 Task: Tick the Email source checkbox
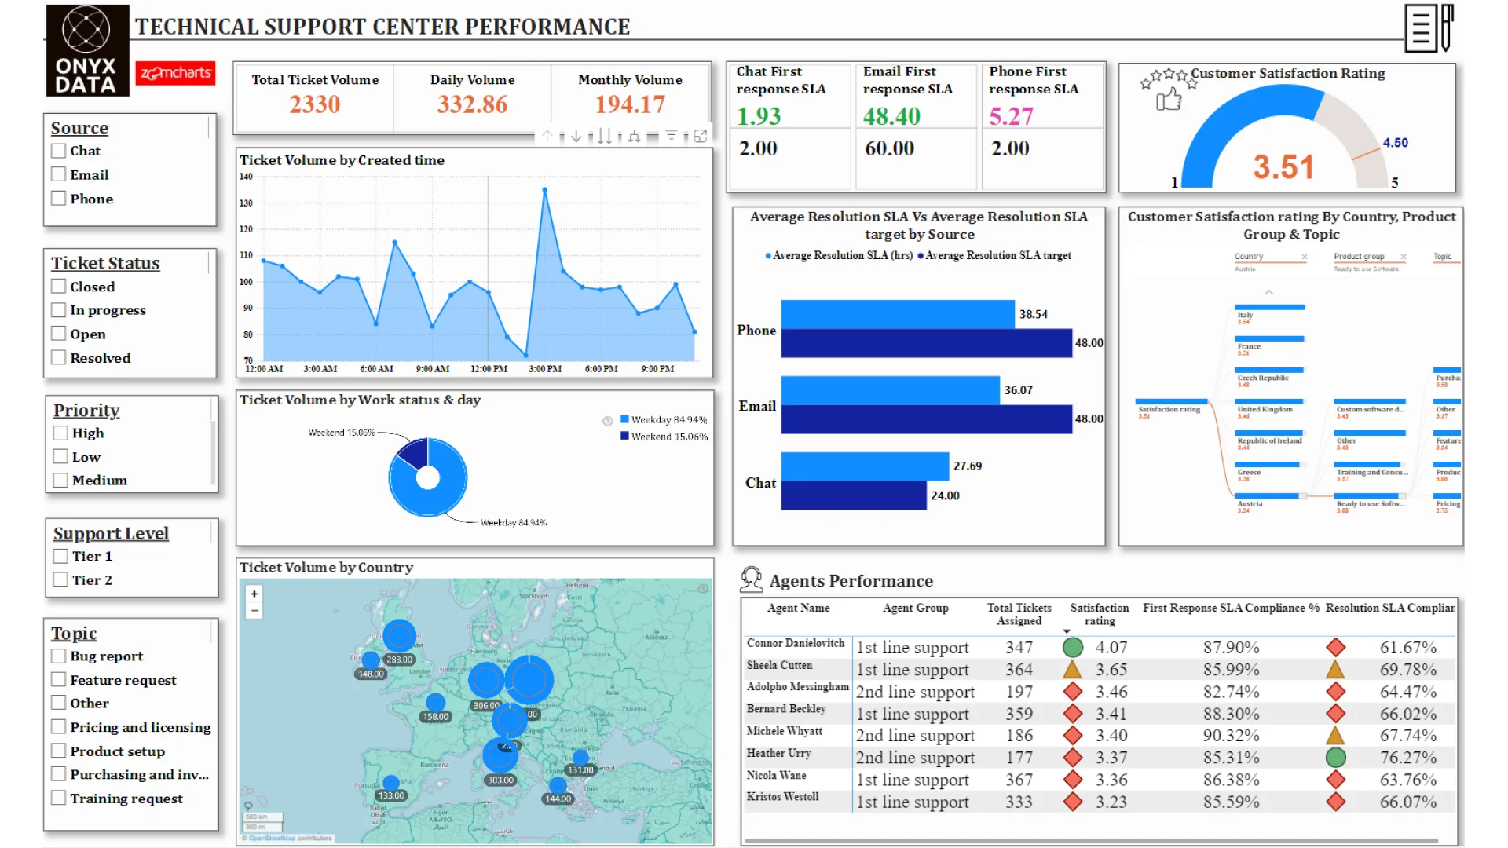click(59, 174)
